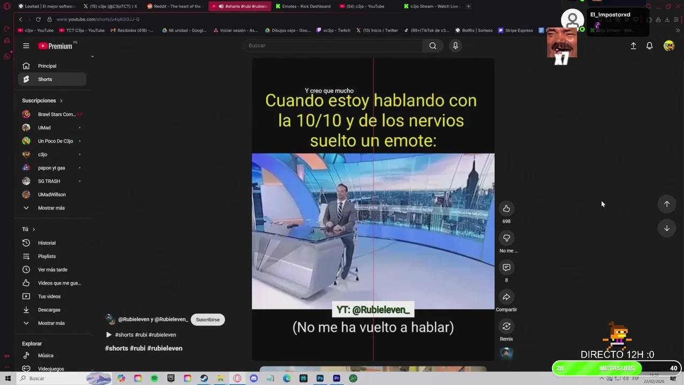Open the YouTube hamburger guide menu

click(x=26, y=46)
